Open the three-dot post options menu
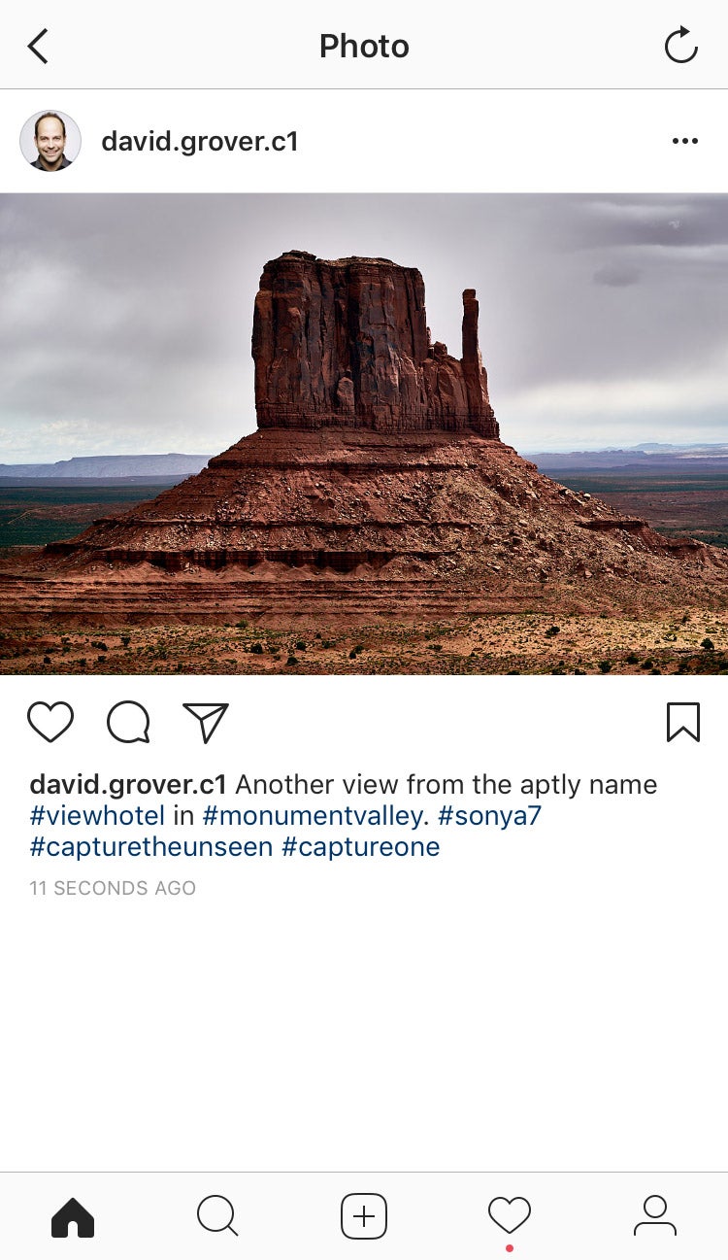The image size is (728, 1260). click(x=684, y=141)
